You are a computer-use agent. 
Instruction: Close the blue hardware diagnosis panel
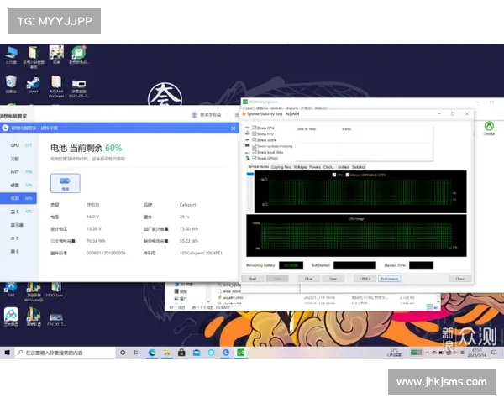234,128
